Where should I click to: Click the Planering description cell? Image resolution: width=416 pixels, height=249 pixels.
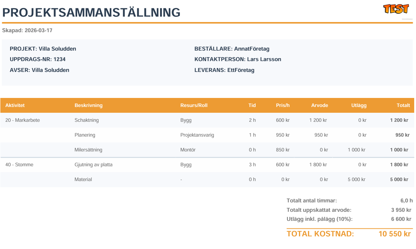[x=85, y=135]
